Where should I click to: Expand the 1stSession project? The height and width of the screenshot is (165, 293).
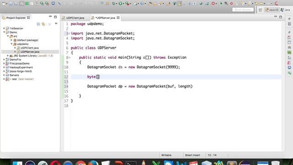(x=4, y=28)
